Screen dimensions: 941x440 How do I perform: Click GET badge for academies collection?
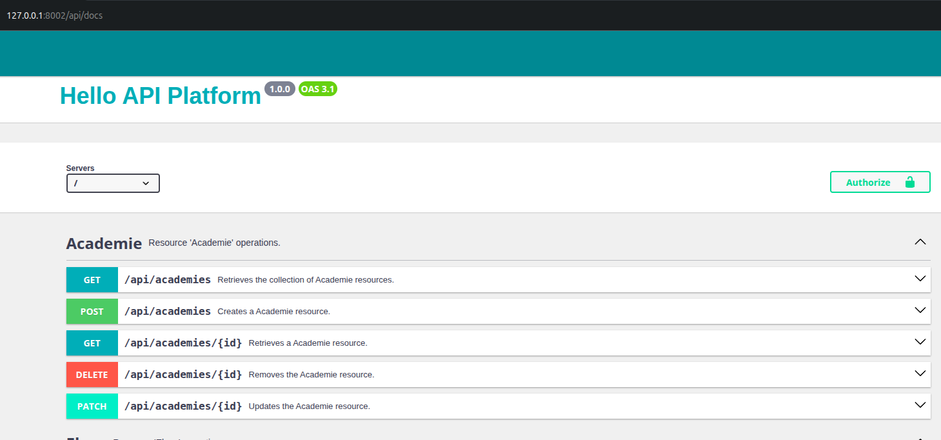point(92,280)
